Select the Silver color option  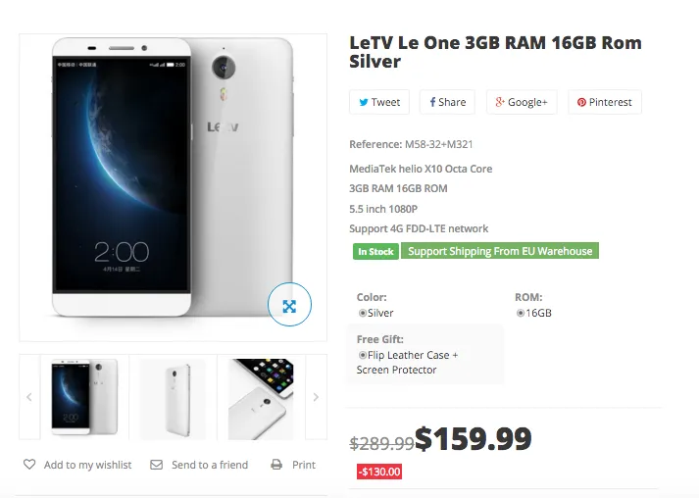click(x=363, y=313)
